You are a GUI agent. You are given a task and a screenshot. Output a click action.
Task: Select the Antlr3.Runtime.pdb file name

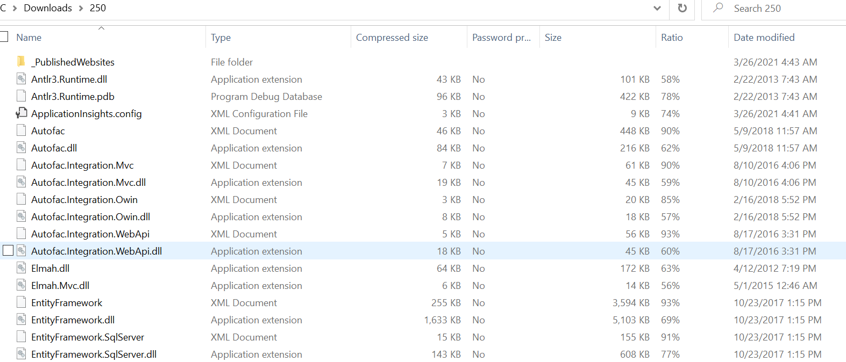73,97
